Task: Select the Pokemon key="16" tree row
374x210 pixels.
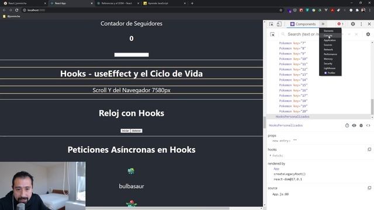Action: tap(293, 90)
